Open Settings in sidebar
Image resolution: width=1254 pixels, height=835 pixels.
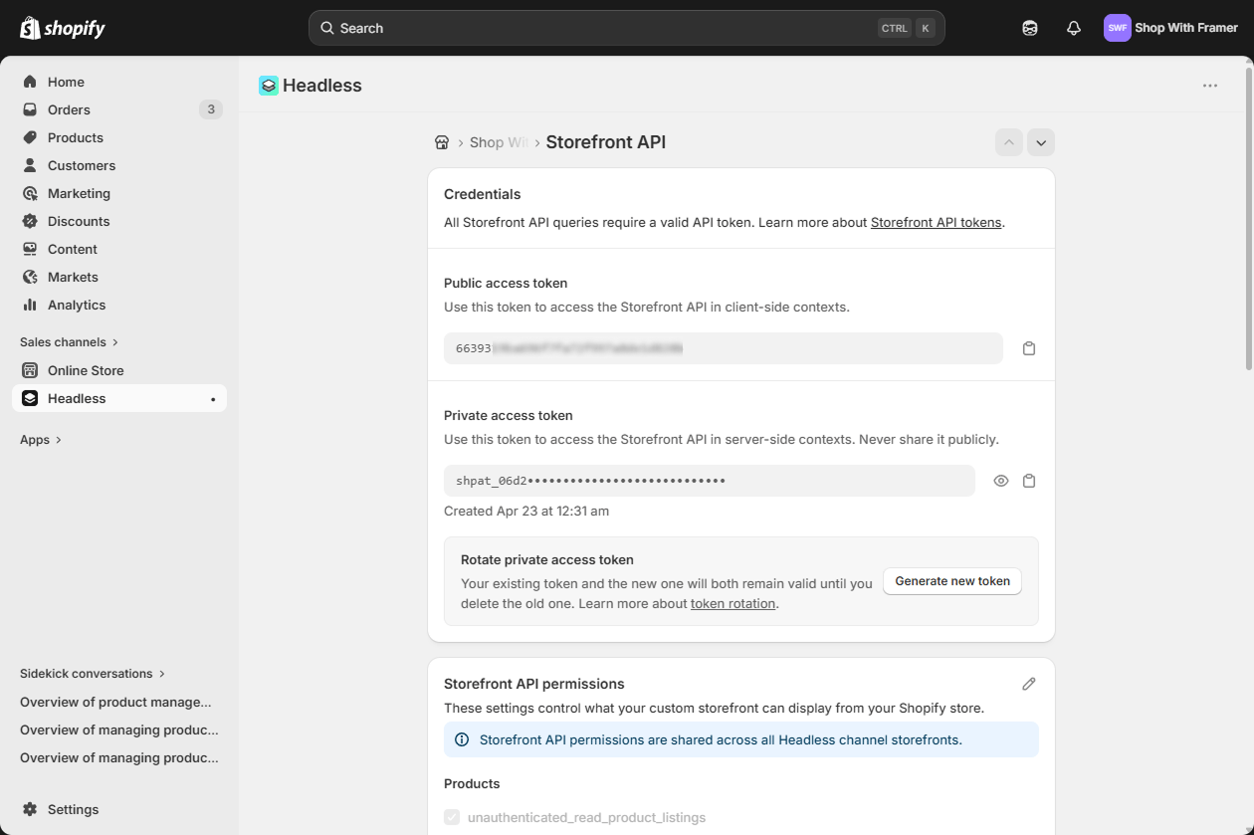119,809
